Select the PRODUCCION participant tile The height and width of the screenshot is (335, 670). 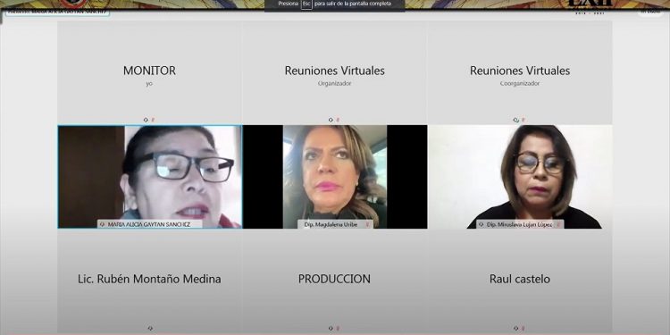point(335,281)
